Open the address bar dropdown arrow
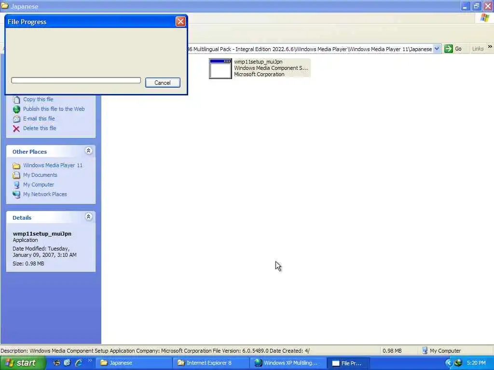The image size is (494, 370). [437, 49]
